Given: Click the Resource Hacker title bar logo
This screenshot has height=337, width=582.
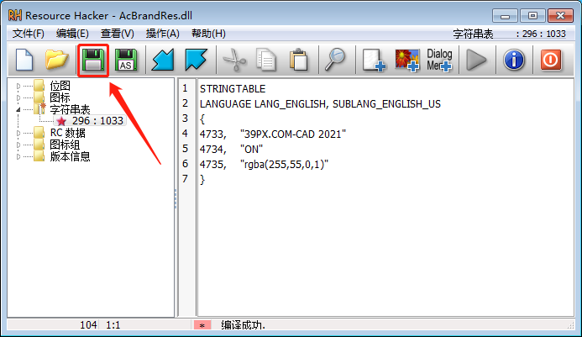Looking at the screenshot, I should point(15,16).
